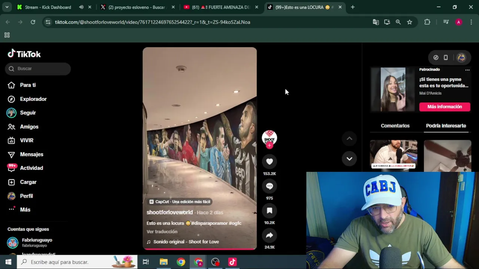This screenshot has width=479, height=269.
Task: Open the Chrome extensions puzzle icon
Action: [427, 22]
